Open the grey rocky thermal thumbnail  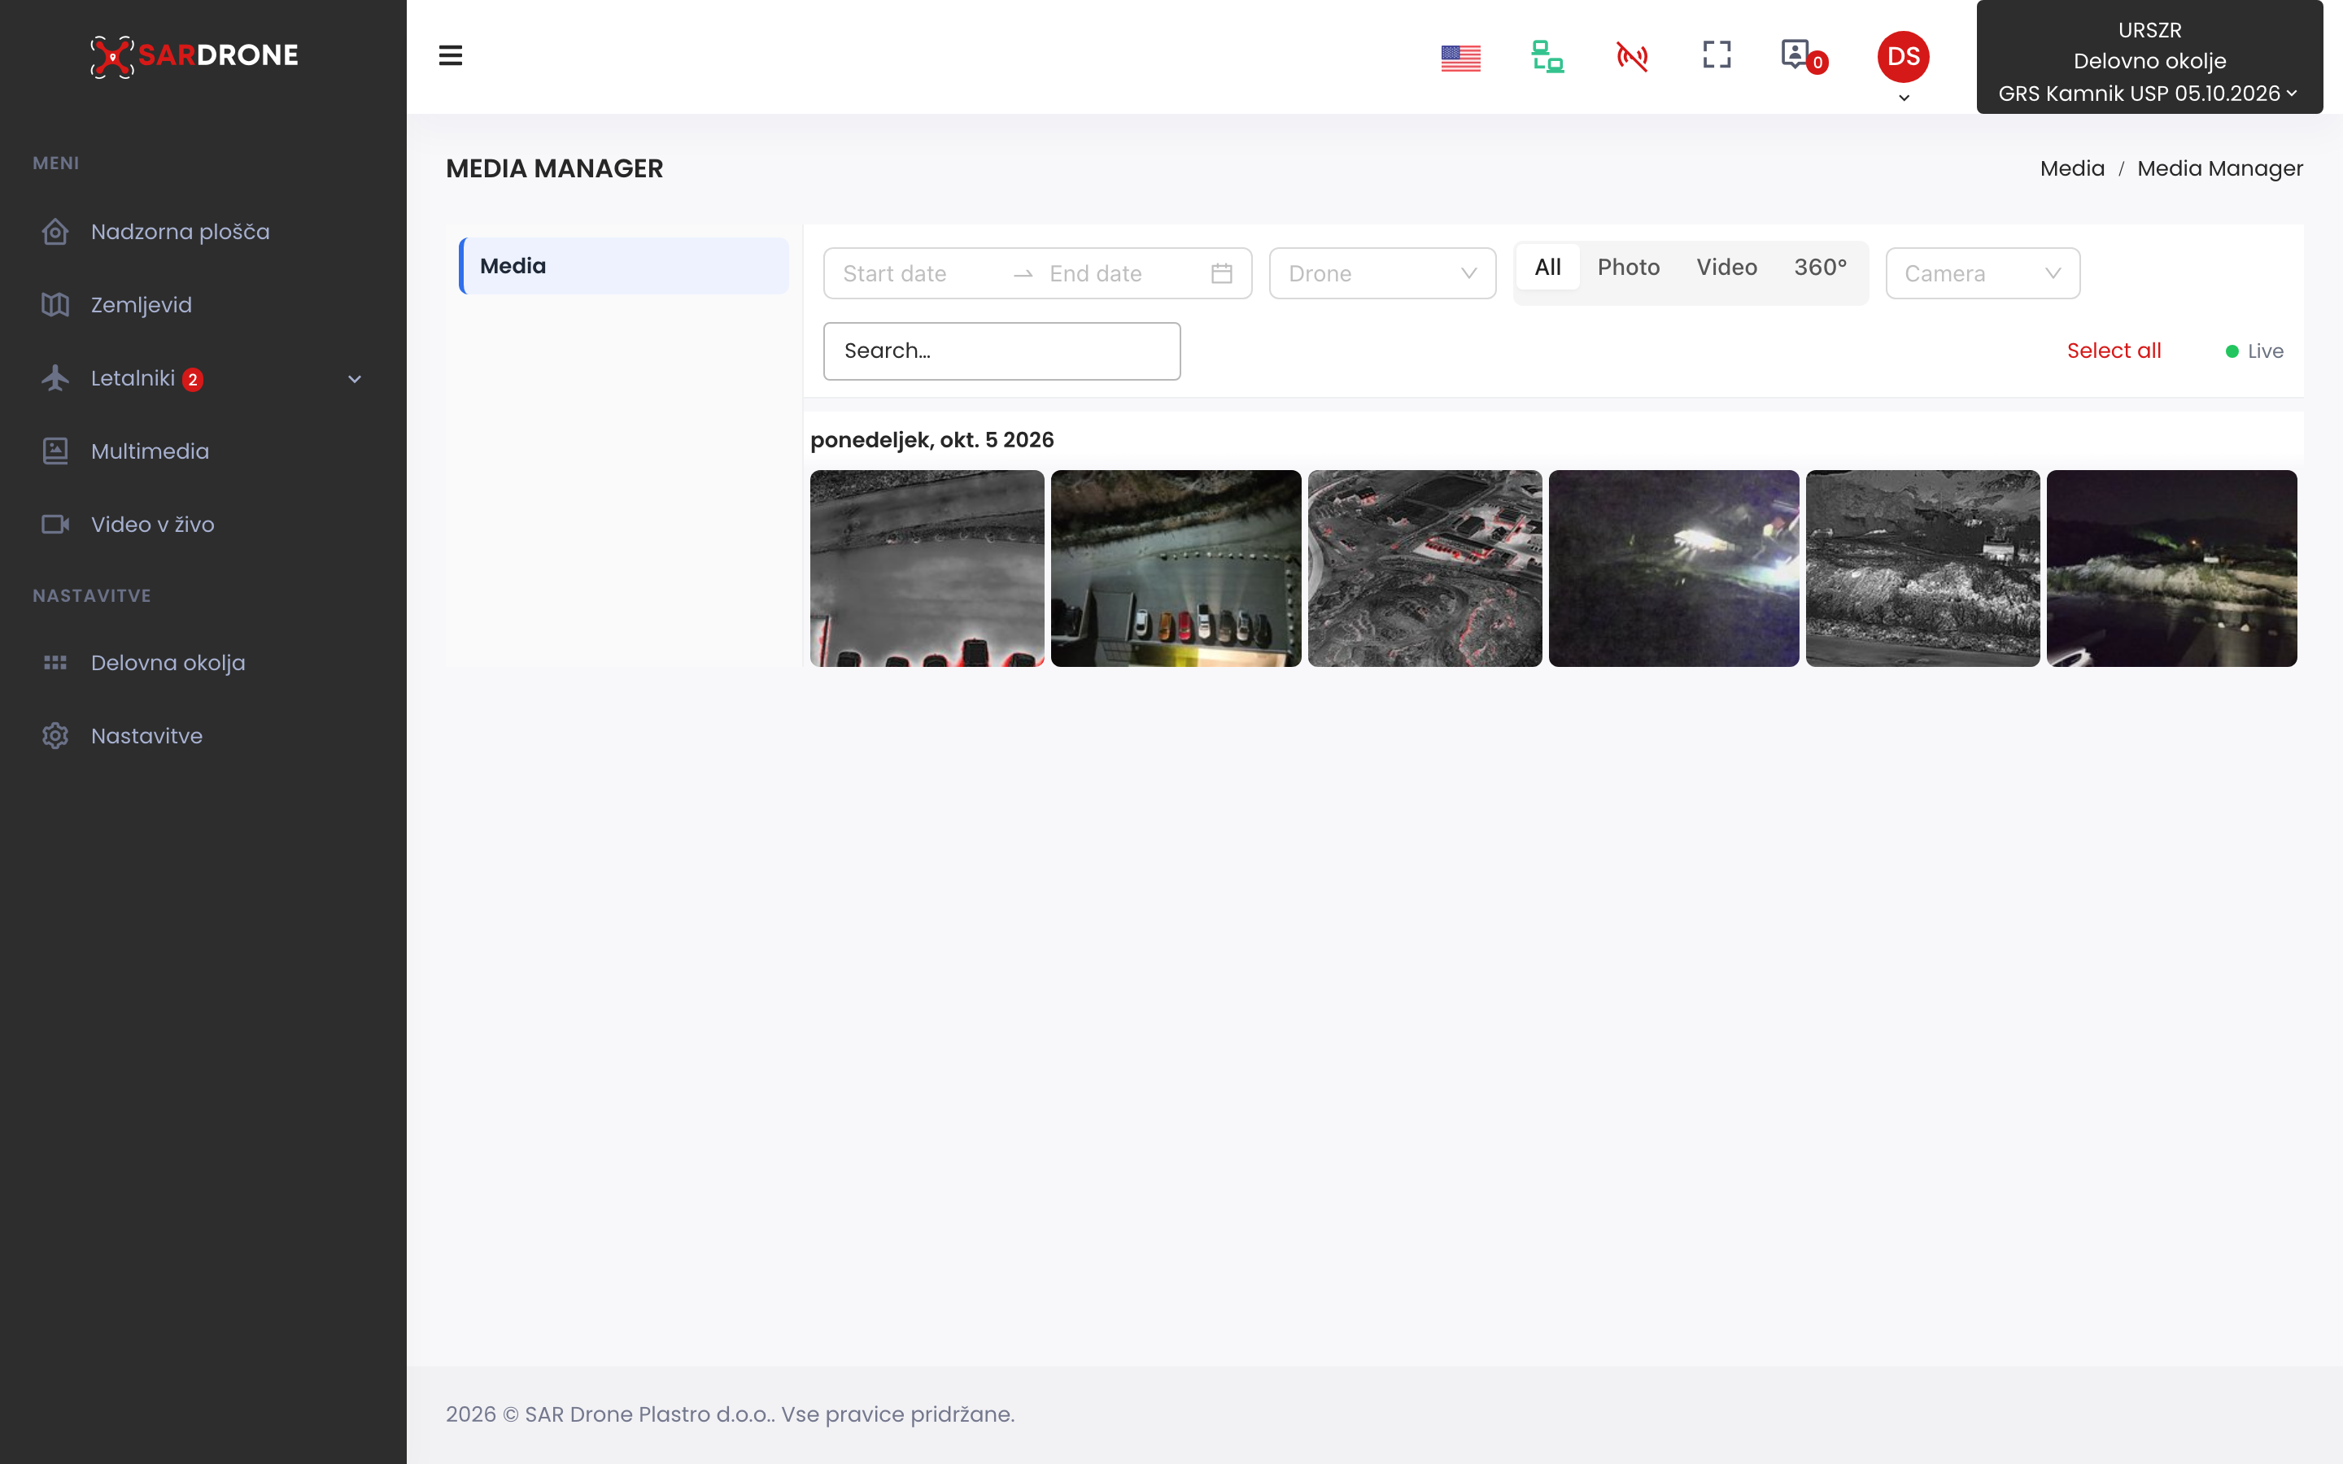[x=1922, y=569]
